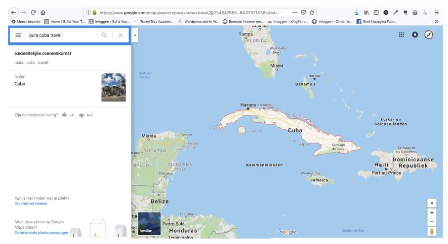The image size is (448, 244).
Task: Go to the browser home page
Action: coord(43,12)
